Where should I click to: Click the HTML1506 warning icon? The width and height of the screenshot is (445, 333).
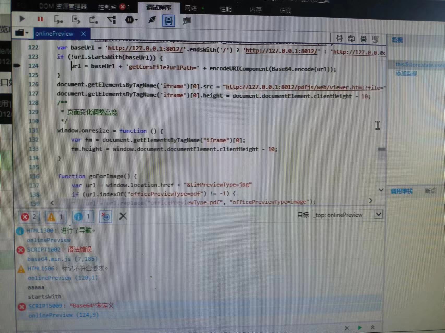click(x=21, y=269)
